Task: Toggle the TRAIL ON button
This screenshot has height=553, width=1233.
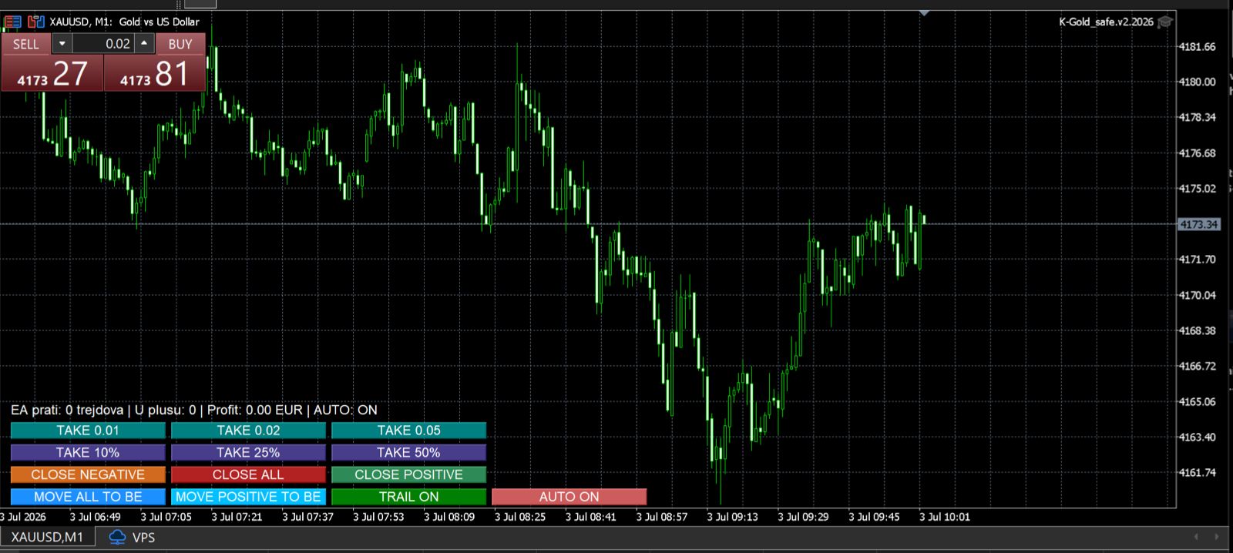Action: coord(408,497)
